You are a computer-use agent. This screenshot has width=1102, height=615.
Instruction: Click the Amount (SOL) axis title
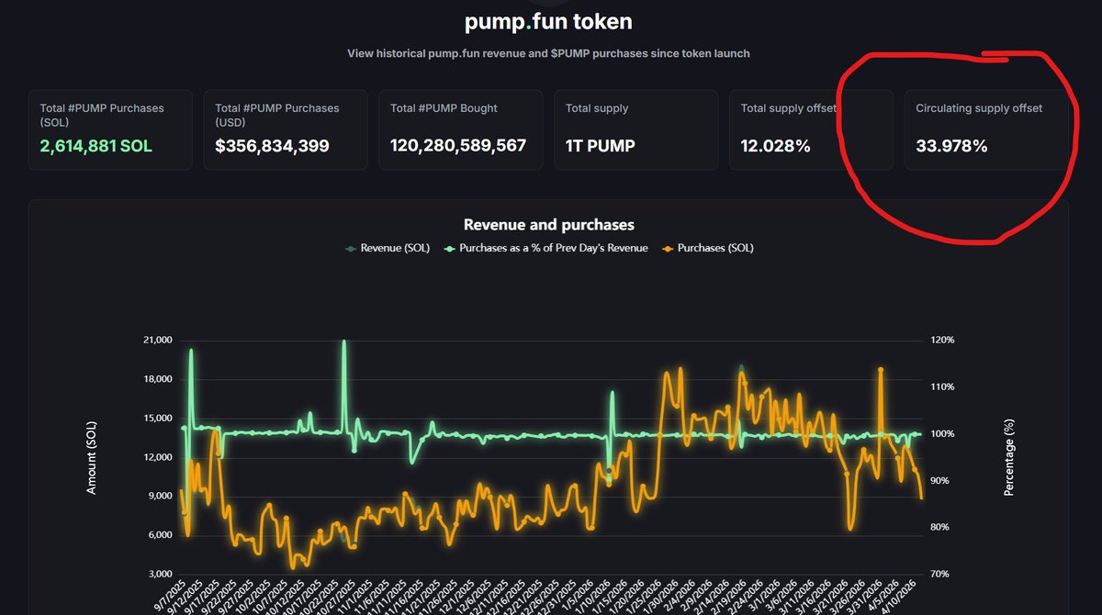(91, 456)
